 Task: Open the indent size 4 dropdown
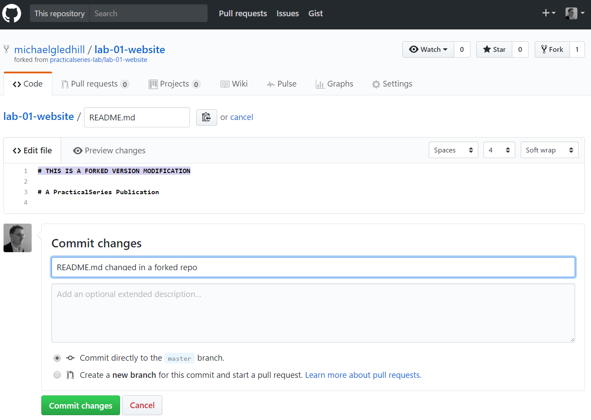click(x=499, y=150)
